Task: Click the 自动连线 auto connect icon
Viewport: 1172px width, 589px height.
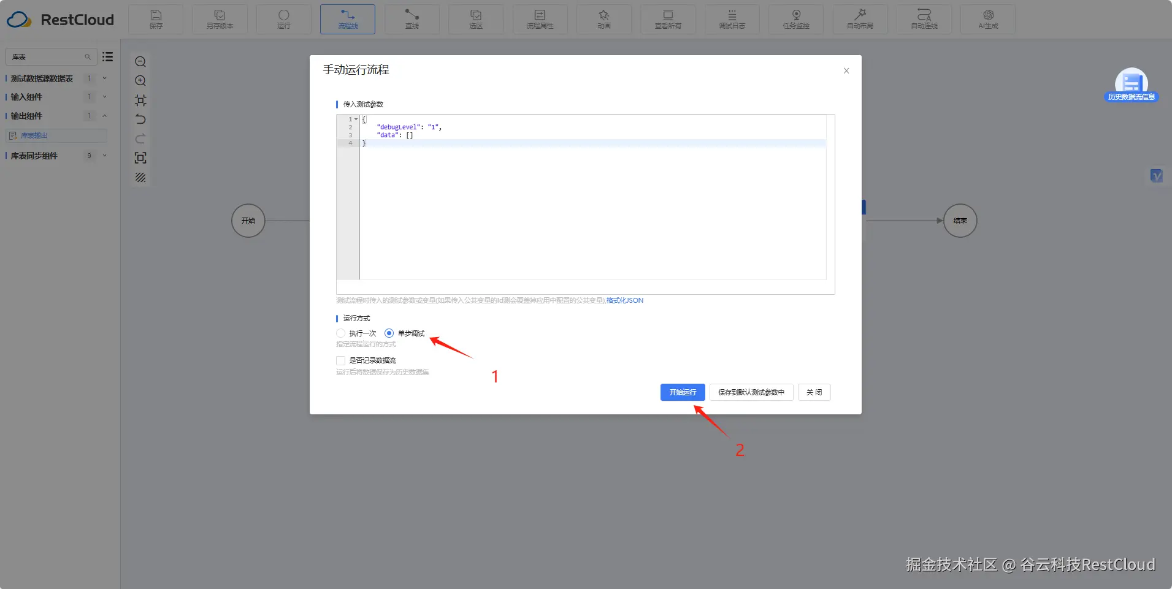Action: (924, 19)
